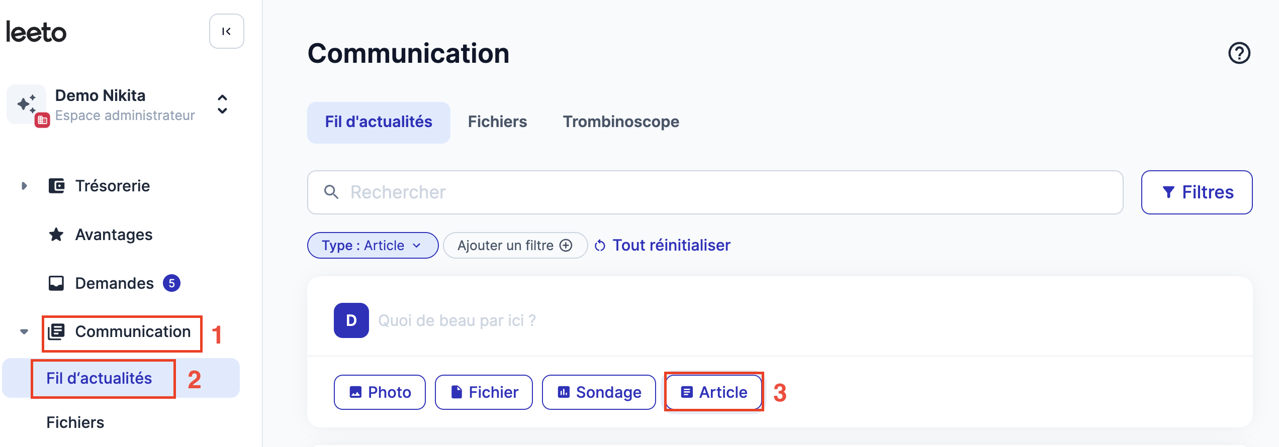Switch to the Trombinoscope tab
The height and width of the screenshot is (447, 1279).
[x=621, y=122]
